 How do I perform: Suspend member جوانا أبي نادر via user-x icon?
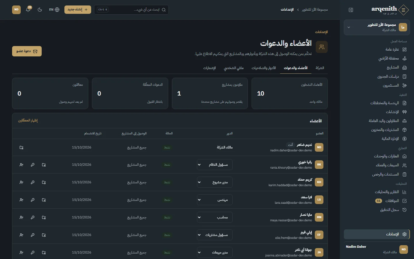click(21, 253)
